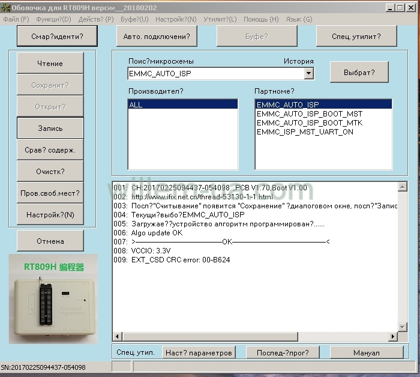Close the RT809H window

[411, 7]
